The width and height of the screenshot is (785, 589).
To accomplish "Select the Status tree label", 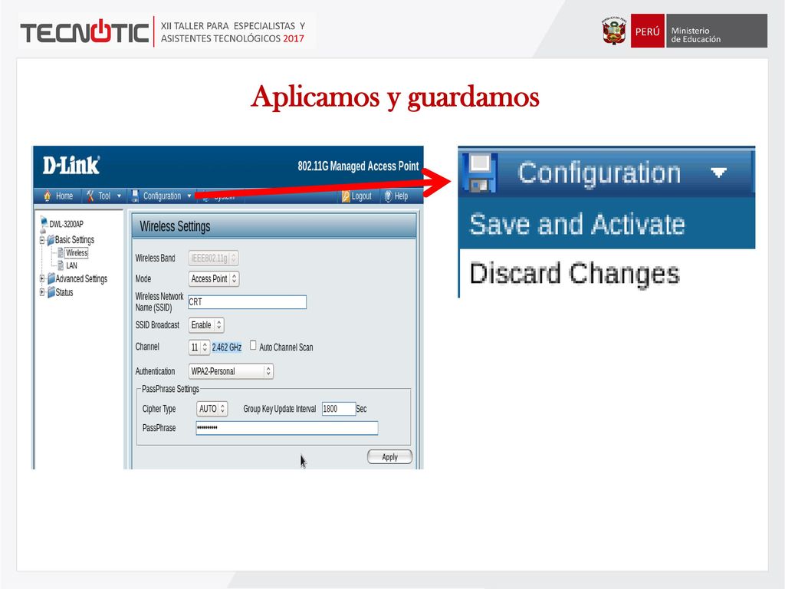I will (x=64, y=292).
